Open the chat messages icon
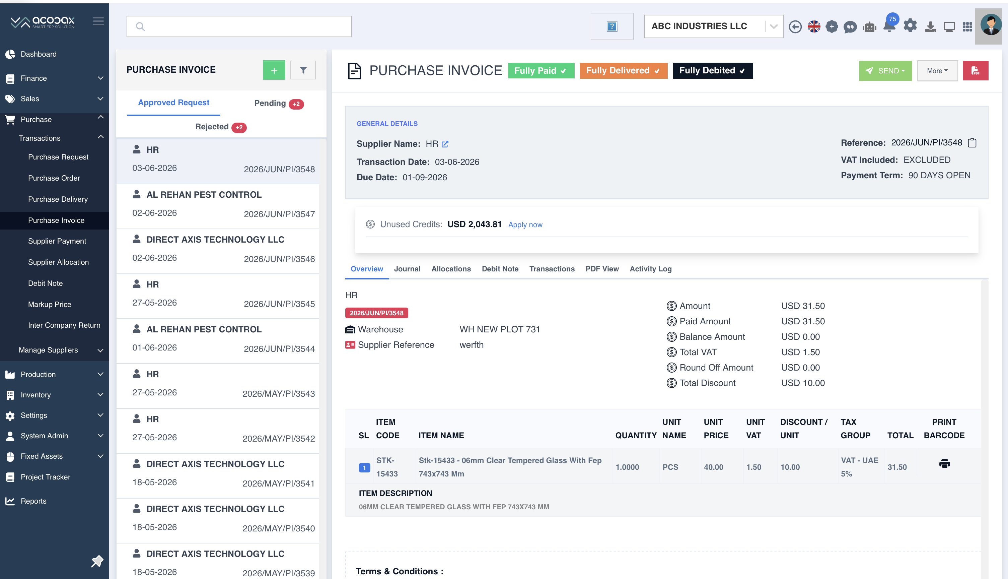Viewport: 1008px width, 579px height. click(x=850, y=27)
